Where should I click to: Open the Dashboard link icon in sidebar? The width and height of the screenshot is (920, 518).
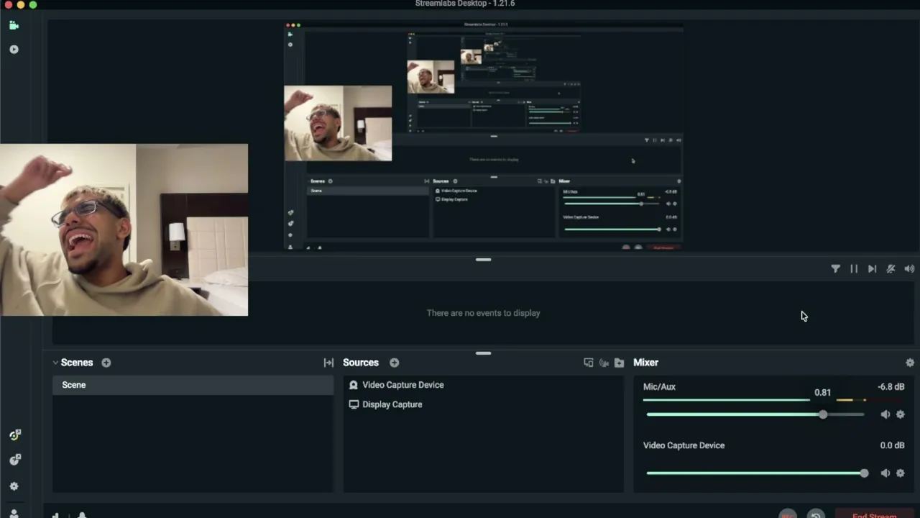[x=14, y=435]
